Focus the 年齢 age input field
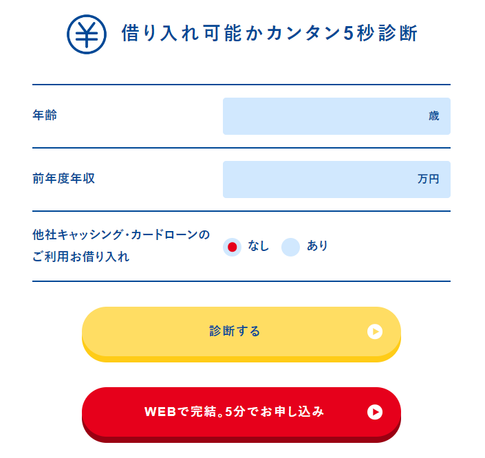 (336, 116)
